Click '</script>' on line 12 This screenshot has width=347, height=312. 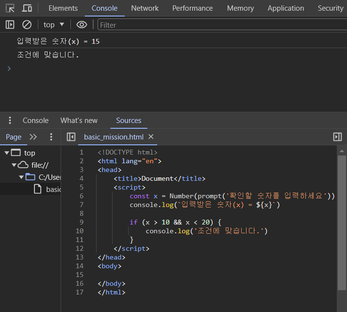click(132, 249)
